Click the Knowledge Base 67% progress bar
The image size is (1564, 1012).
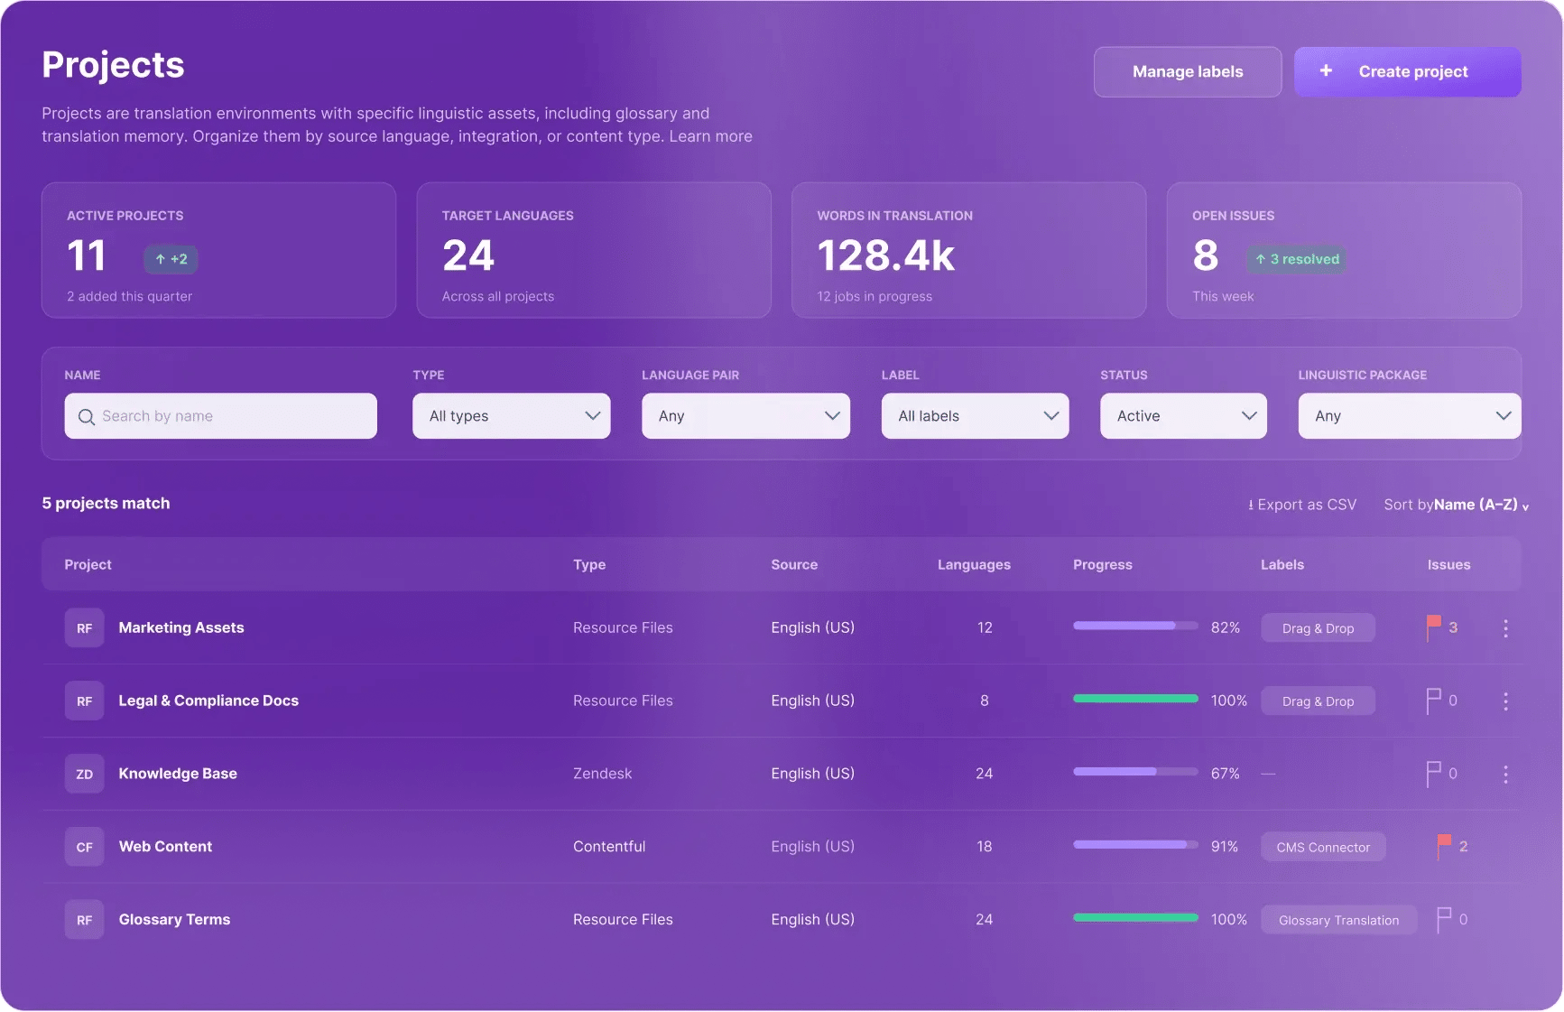click(x=1135, y=772)
